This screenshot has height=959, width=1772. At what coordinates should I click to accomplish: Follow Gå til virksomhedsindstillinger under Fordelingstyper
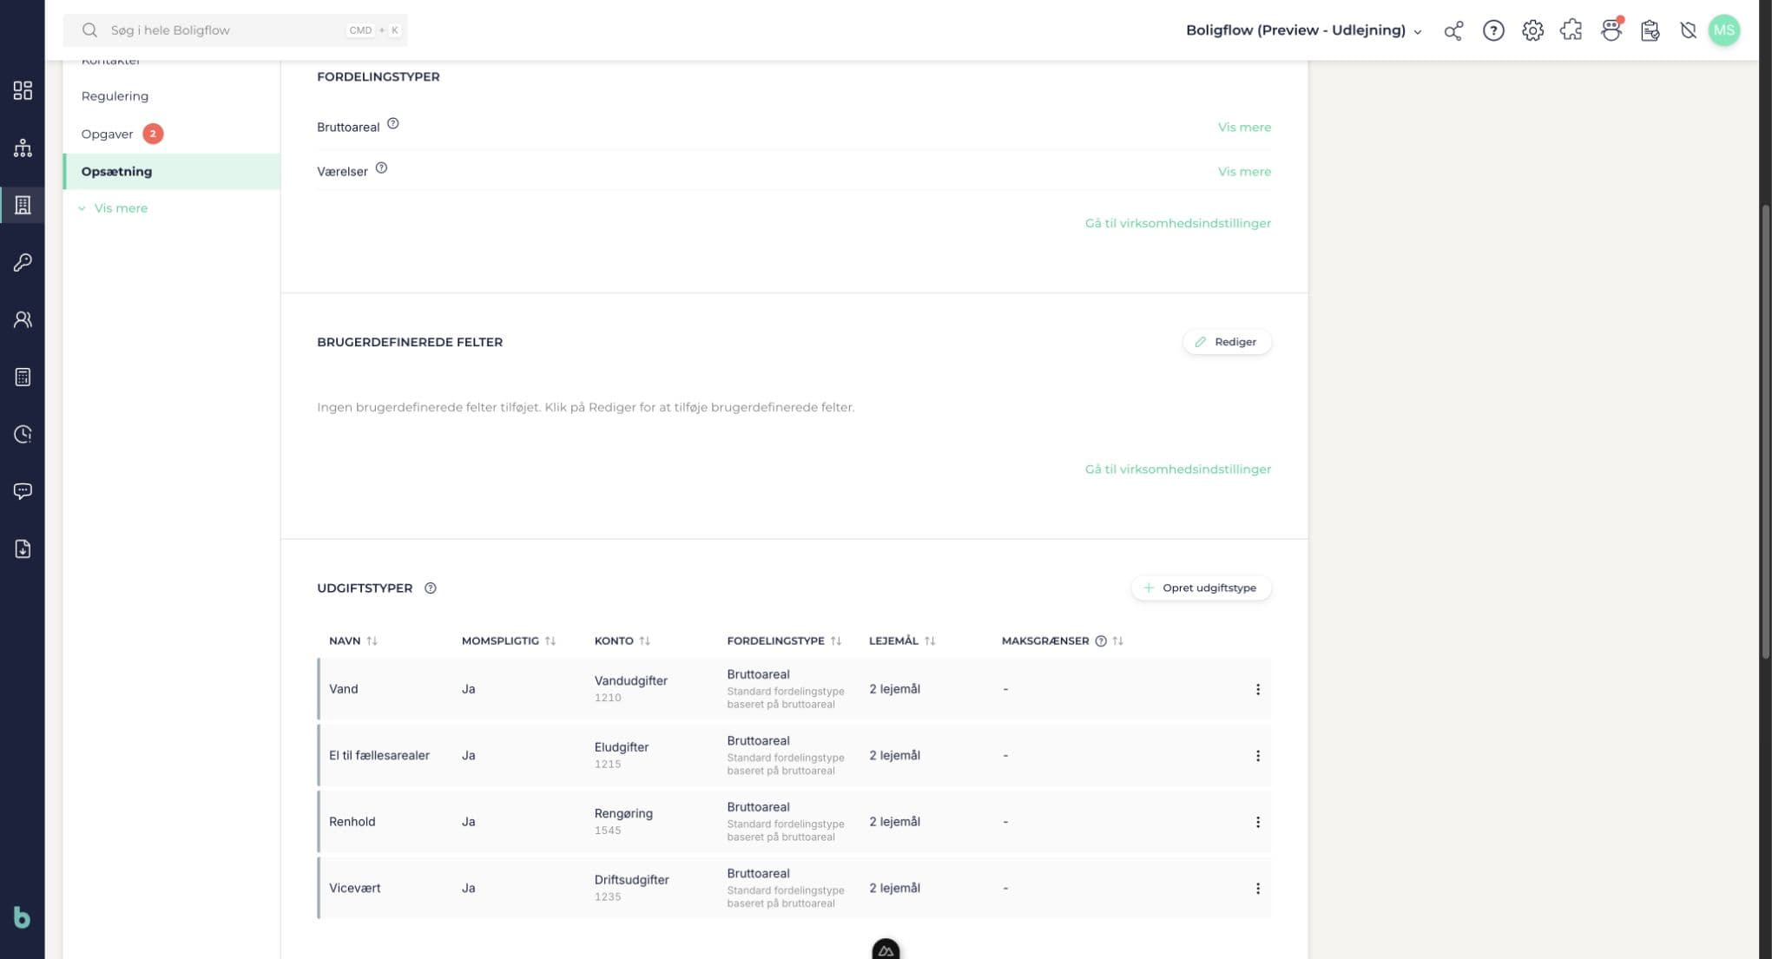click(1177, 223)
